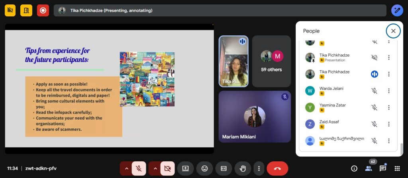408x178 pixels.
Task: Open the activities grid icon
Action: [397, 168]
